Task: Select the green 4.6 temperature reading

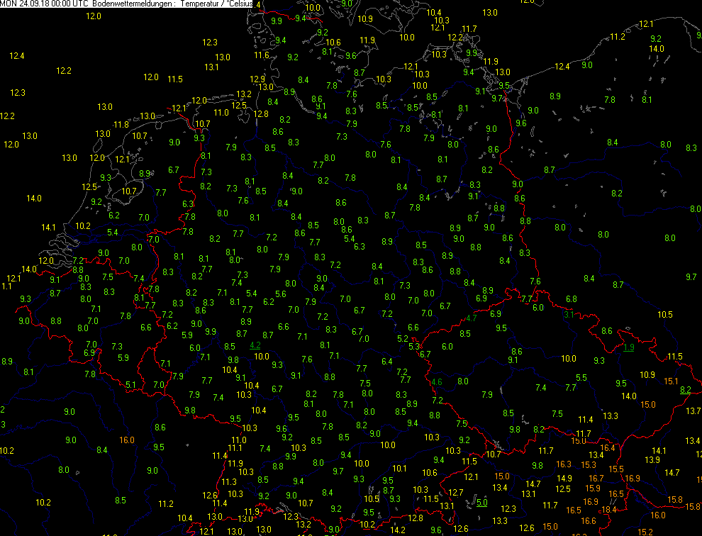Action: pyautogui.click(x=436, y=382)
